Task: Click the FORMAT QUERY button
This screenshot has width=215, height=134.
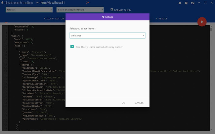Action: [x=121, y=10]
